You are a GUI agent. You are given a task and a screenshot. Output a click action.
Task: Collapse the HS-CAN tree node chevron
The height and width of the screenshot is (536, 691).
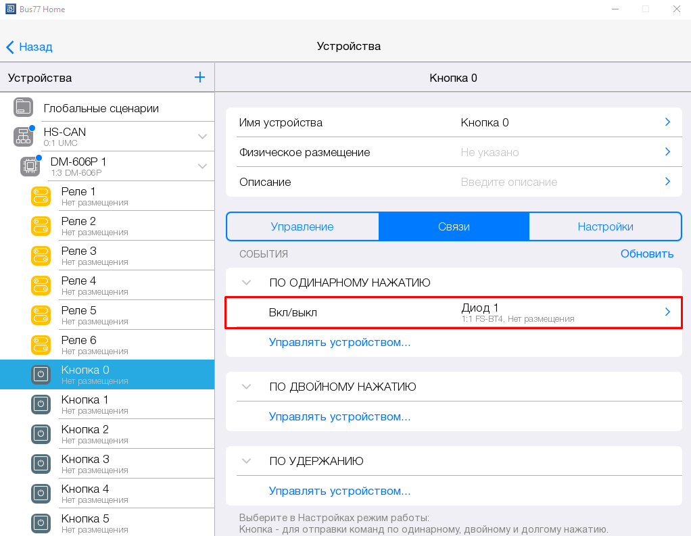(x=202, y=137)
